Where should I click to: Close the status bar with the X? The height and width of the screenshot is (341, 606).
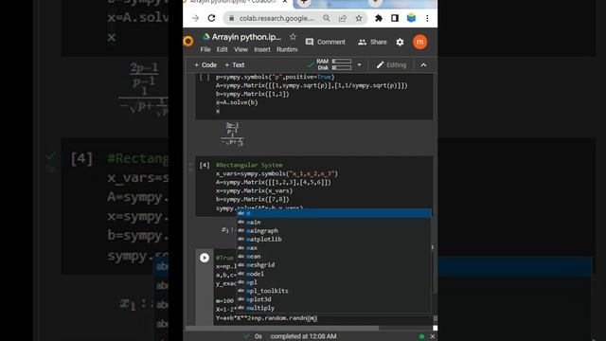tap(432, 336)
